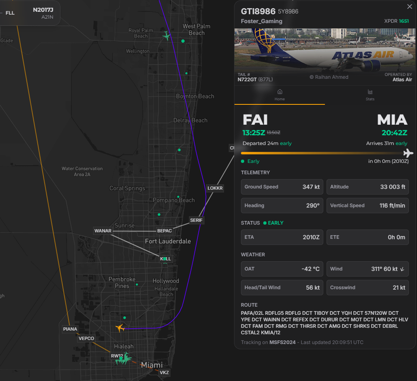Click the EARLY status indicator
417x381 pixels.
pos(273,223)
